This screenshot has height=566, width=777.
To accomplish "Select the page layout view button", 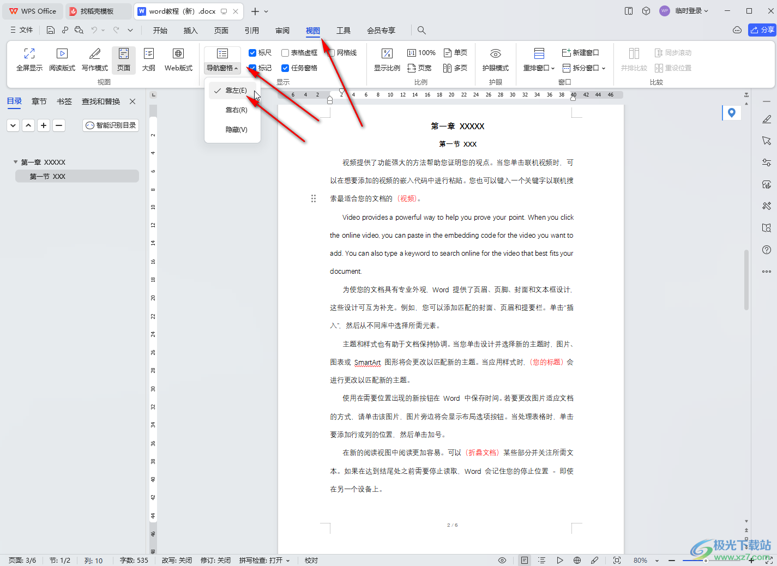I will [124, 59].
